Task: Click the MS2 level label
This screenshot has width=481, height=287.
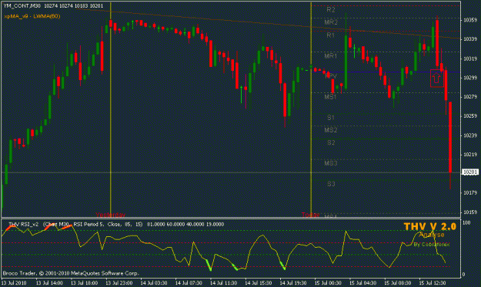Action: [x=331, y=130]
